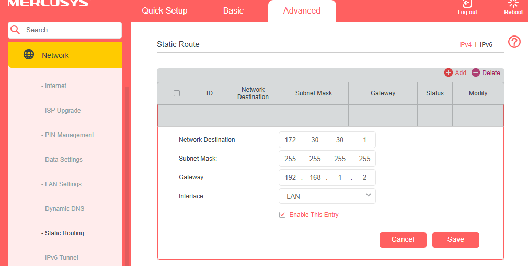528x266 pixels.
Task: Click the Modify column header
Action: (x=478, y=93)
